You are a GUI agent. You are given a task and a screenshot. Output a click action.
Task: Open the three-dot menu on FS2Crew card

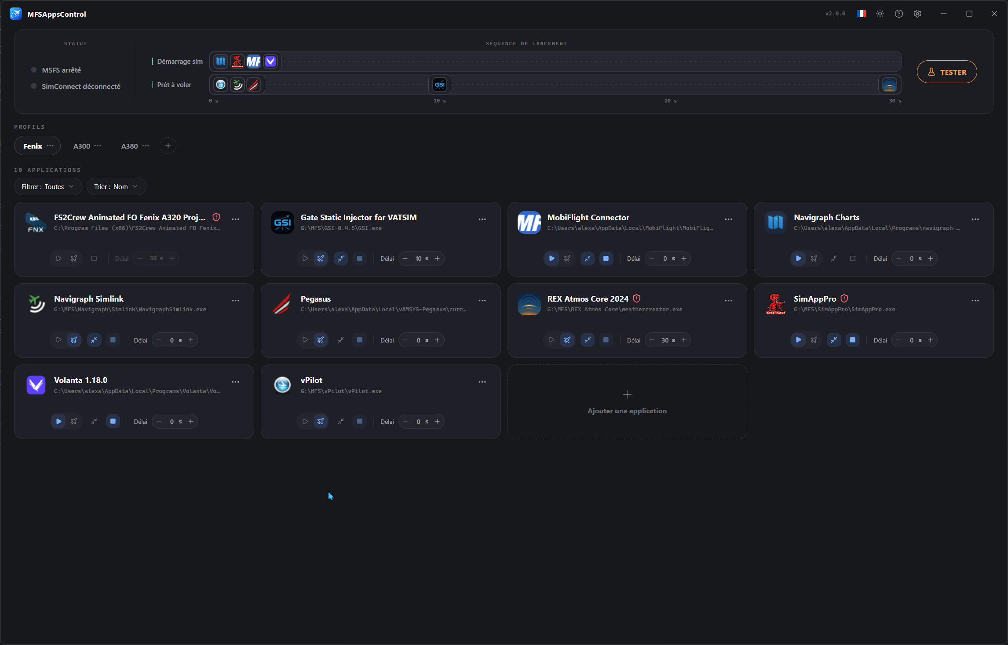coord(236,219)
